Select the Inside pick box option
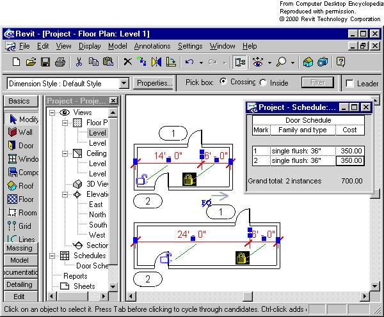The image size is (384, 317). pos(263,82)
